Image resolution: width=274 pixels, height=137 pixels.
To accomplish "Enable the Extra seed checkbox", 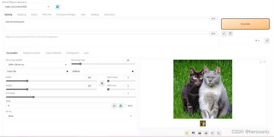I will click(x=126, y=106).
